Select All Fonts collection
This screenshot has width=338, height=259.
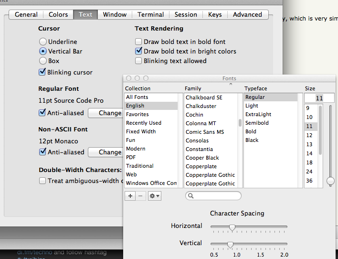[151, 97]
